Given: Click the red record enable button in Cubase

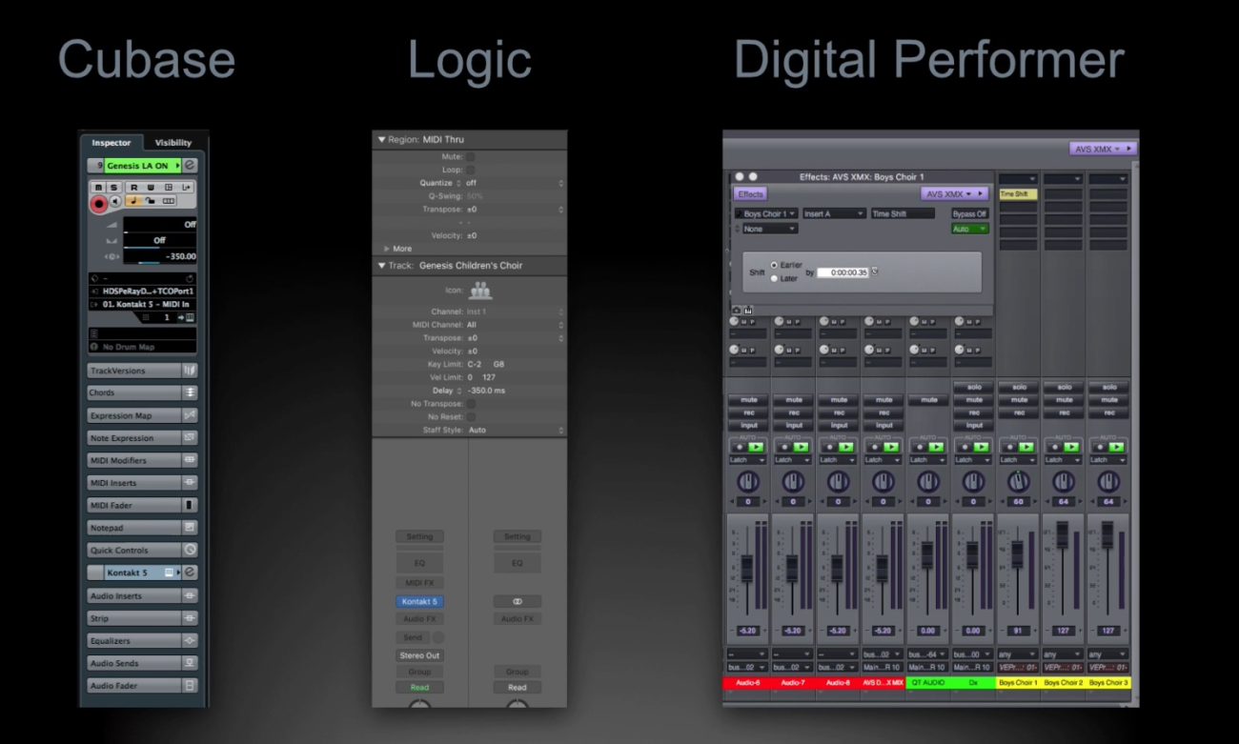Looking at the screenshot, I should click(x=98, y=203).
